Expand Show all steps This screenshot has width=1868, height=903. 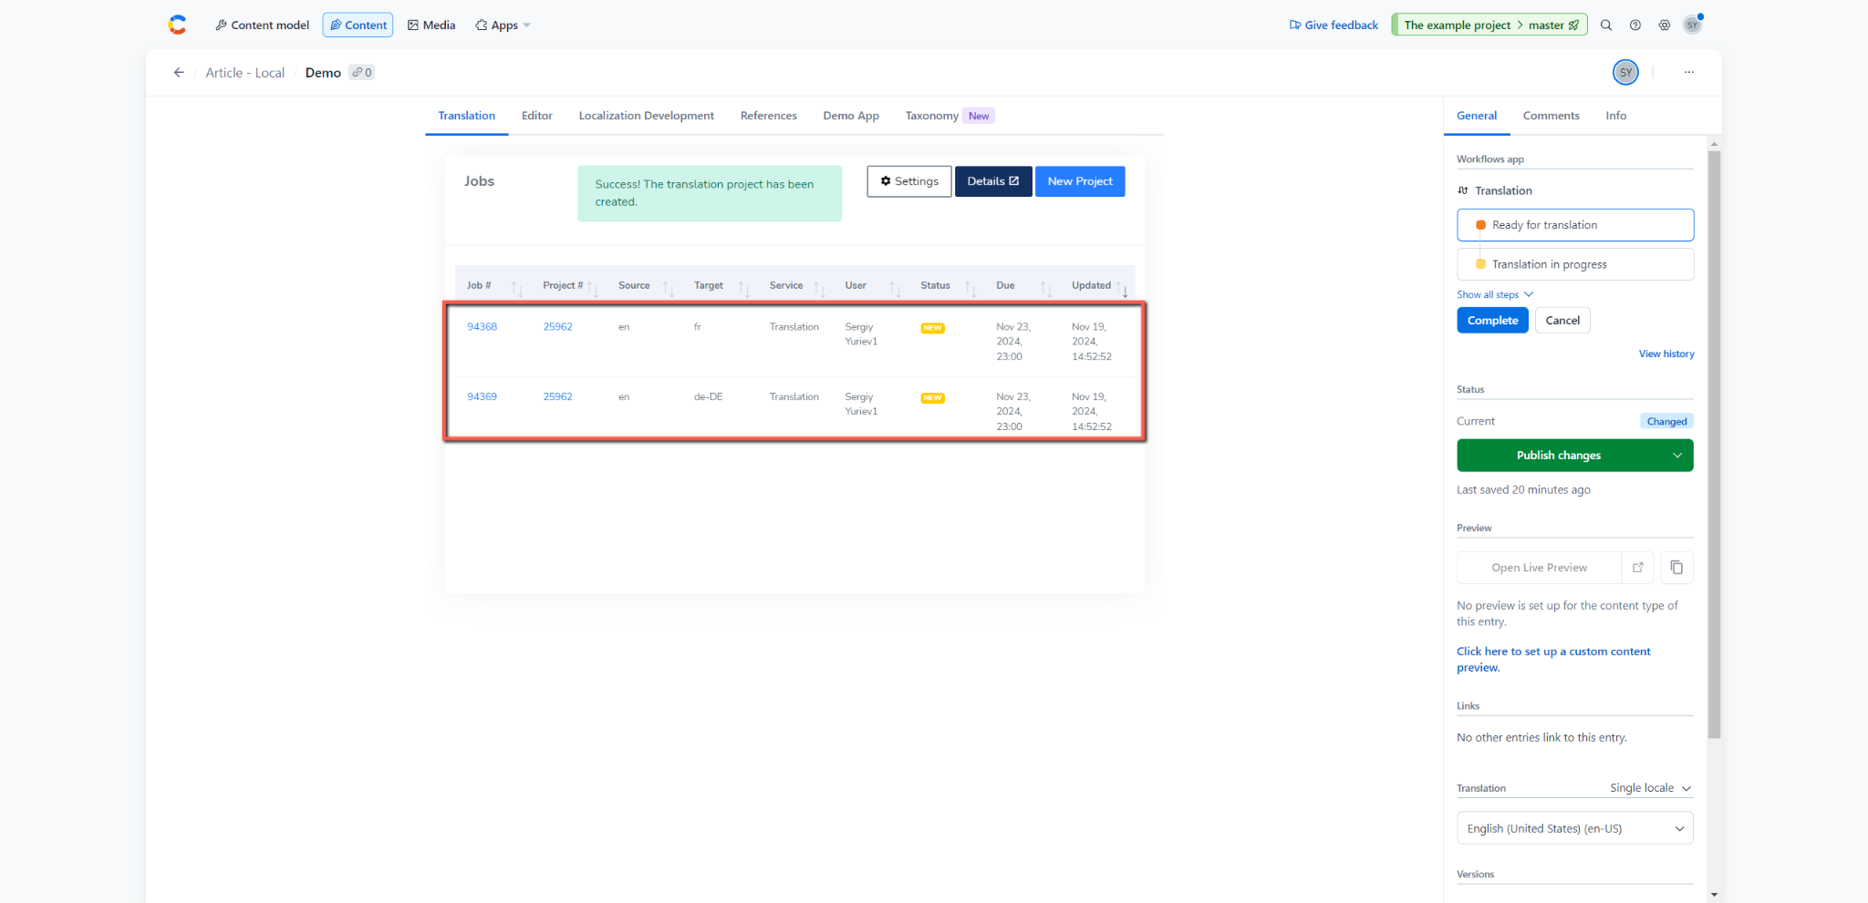pyautogui.click(x=1495, y=294)
